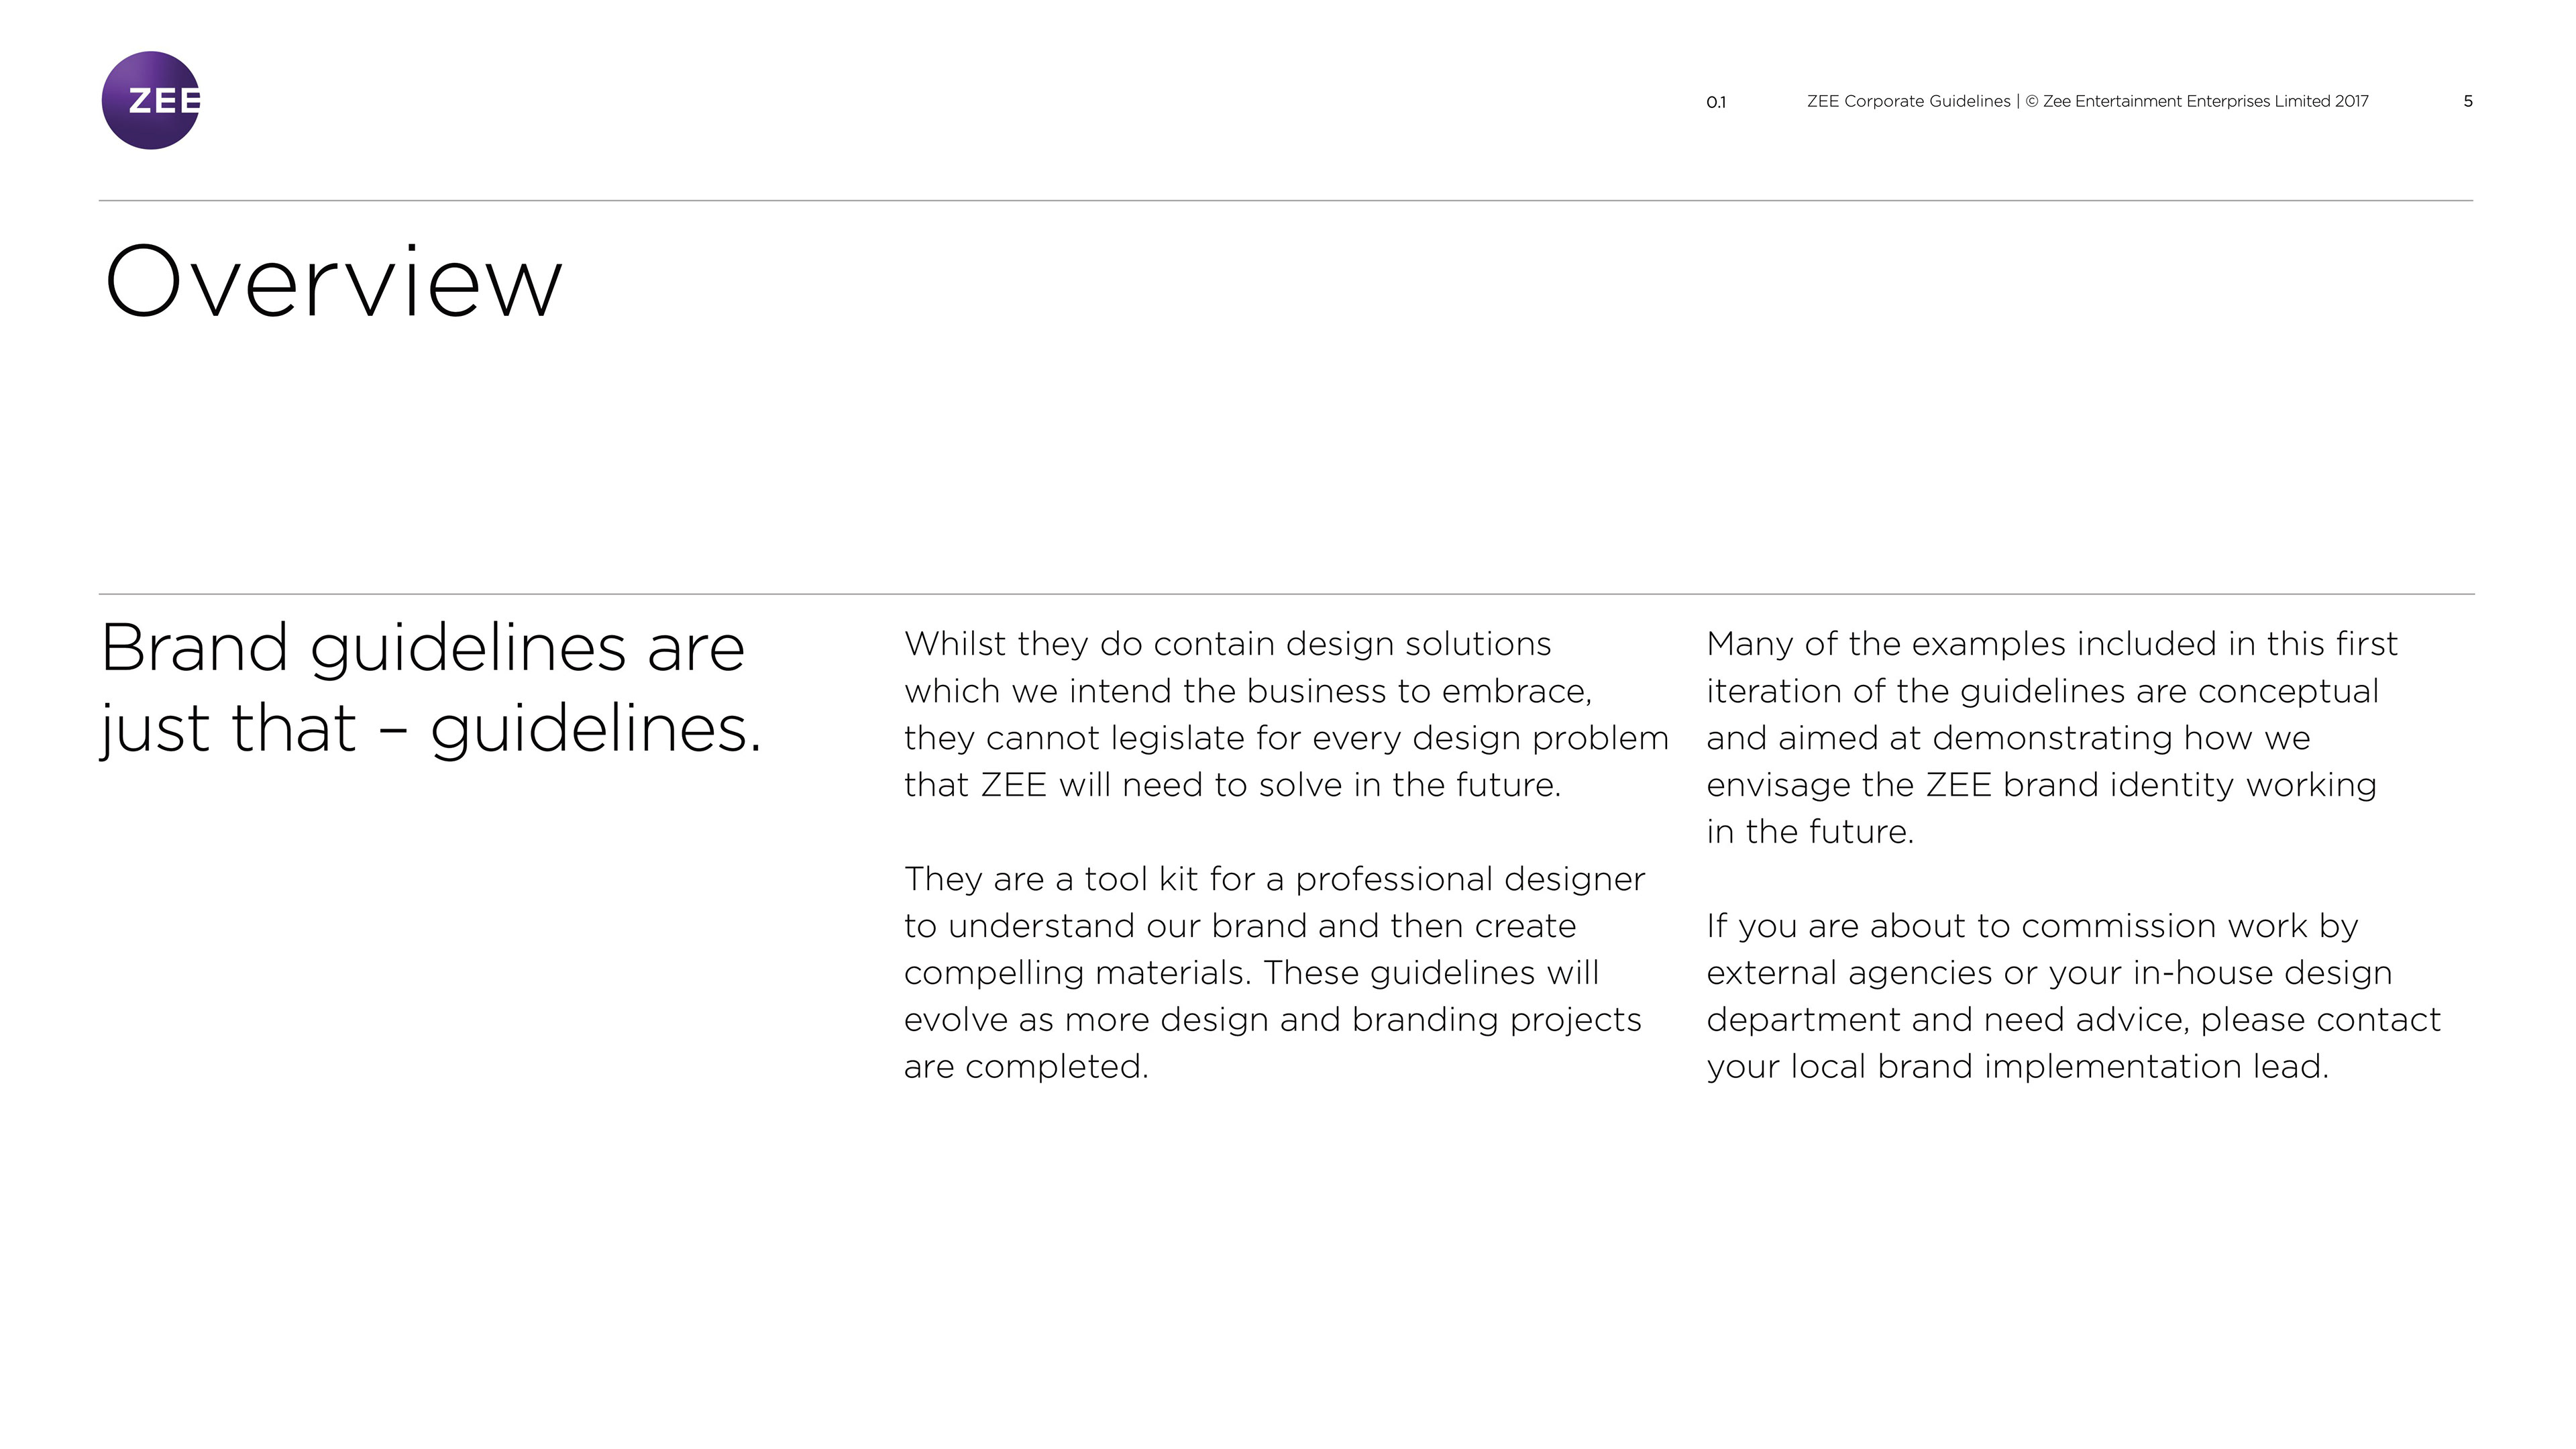Image resolution: width=2576 pixels, height=1449 pixels.
Task: Click the section number 0.1
Action: pyautogui.click(x=1715, y=102)
